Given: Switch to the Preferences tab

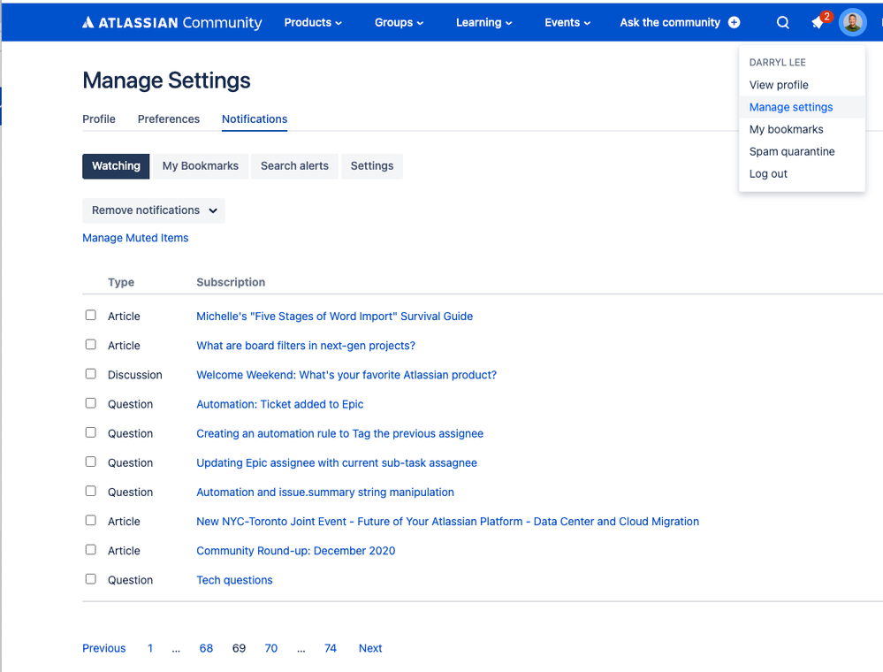Looking at the screenshot, I should pos(168,118).
